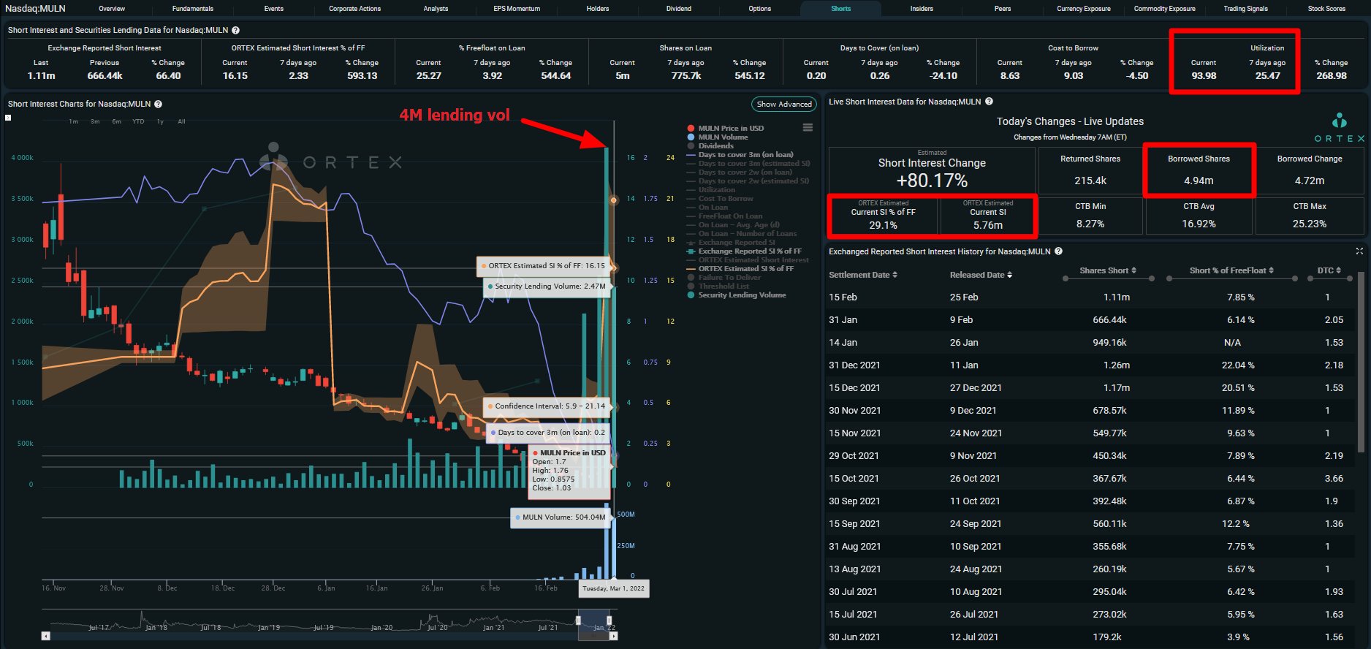Open the Currency Exposure tab

1084,9
